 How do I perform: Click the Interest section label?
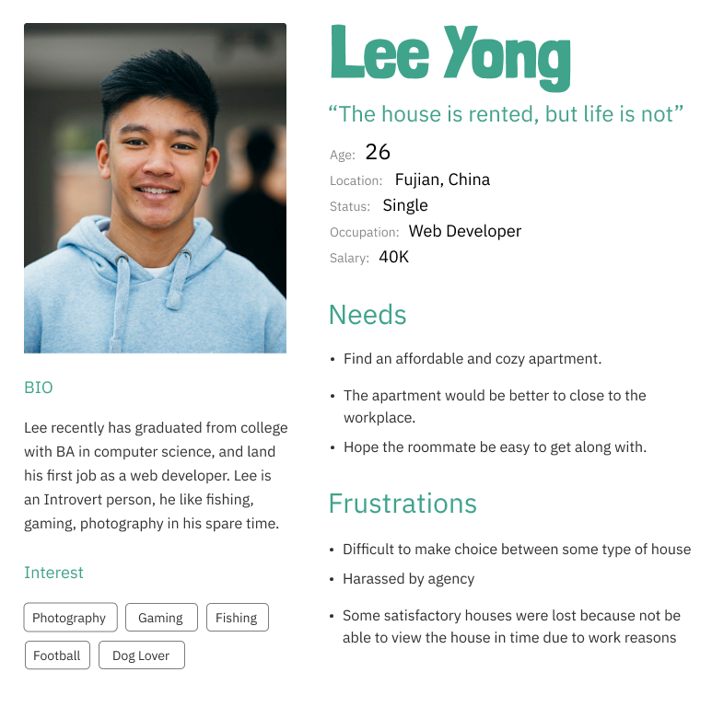[53, 573]
